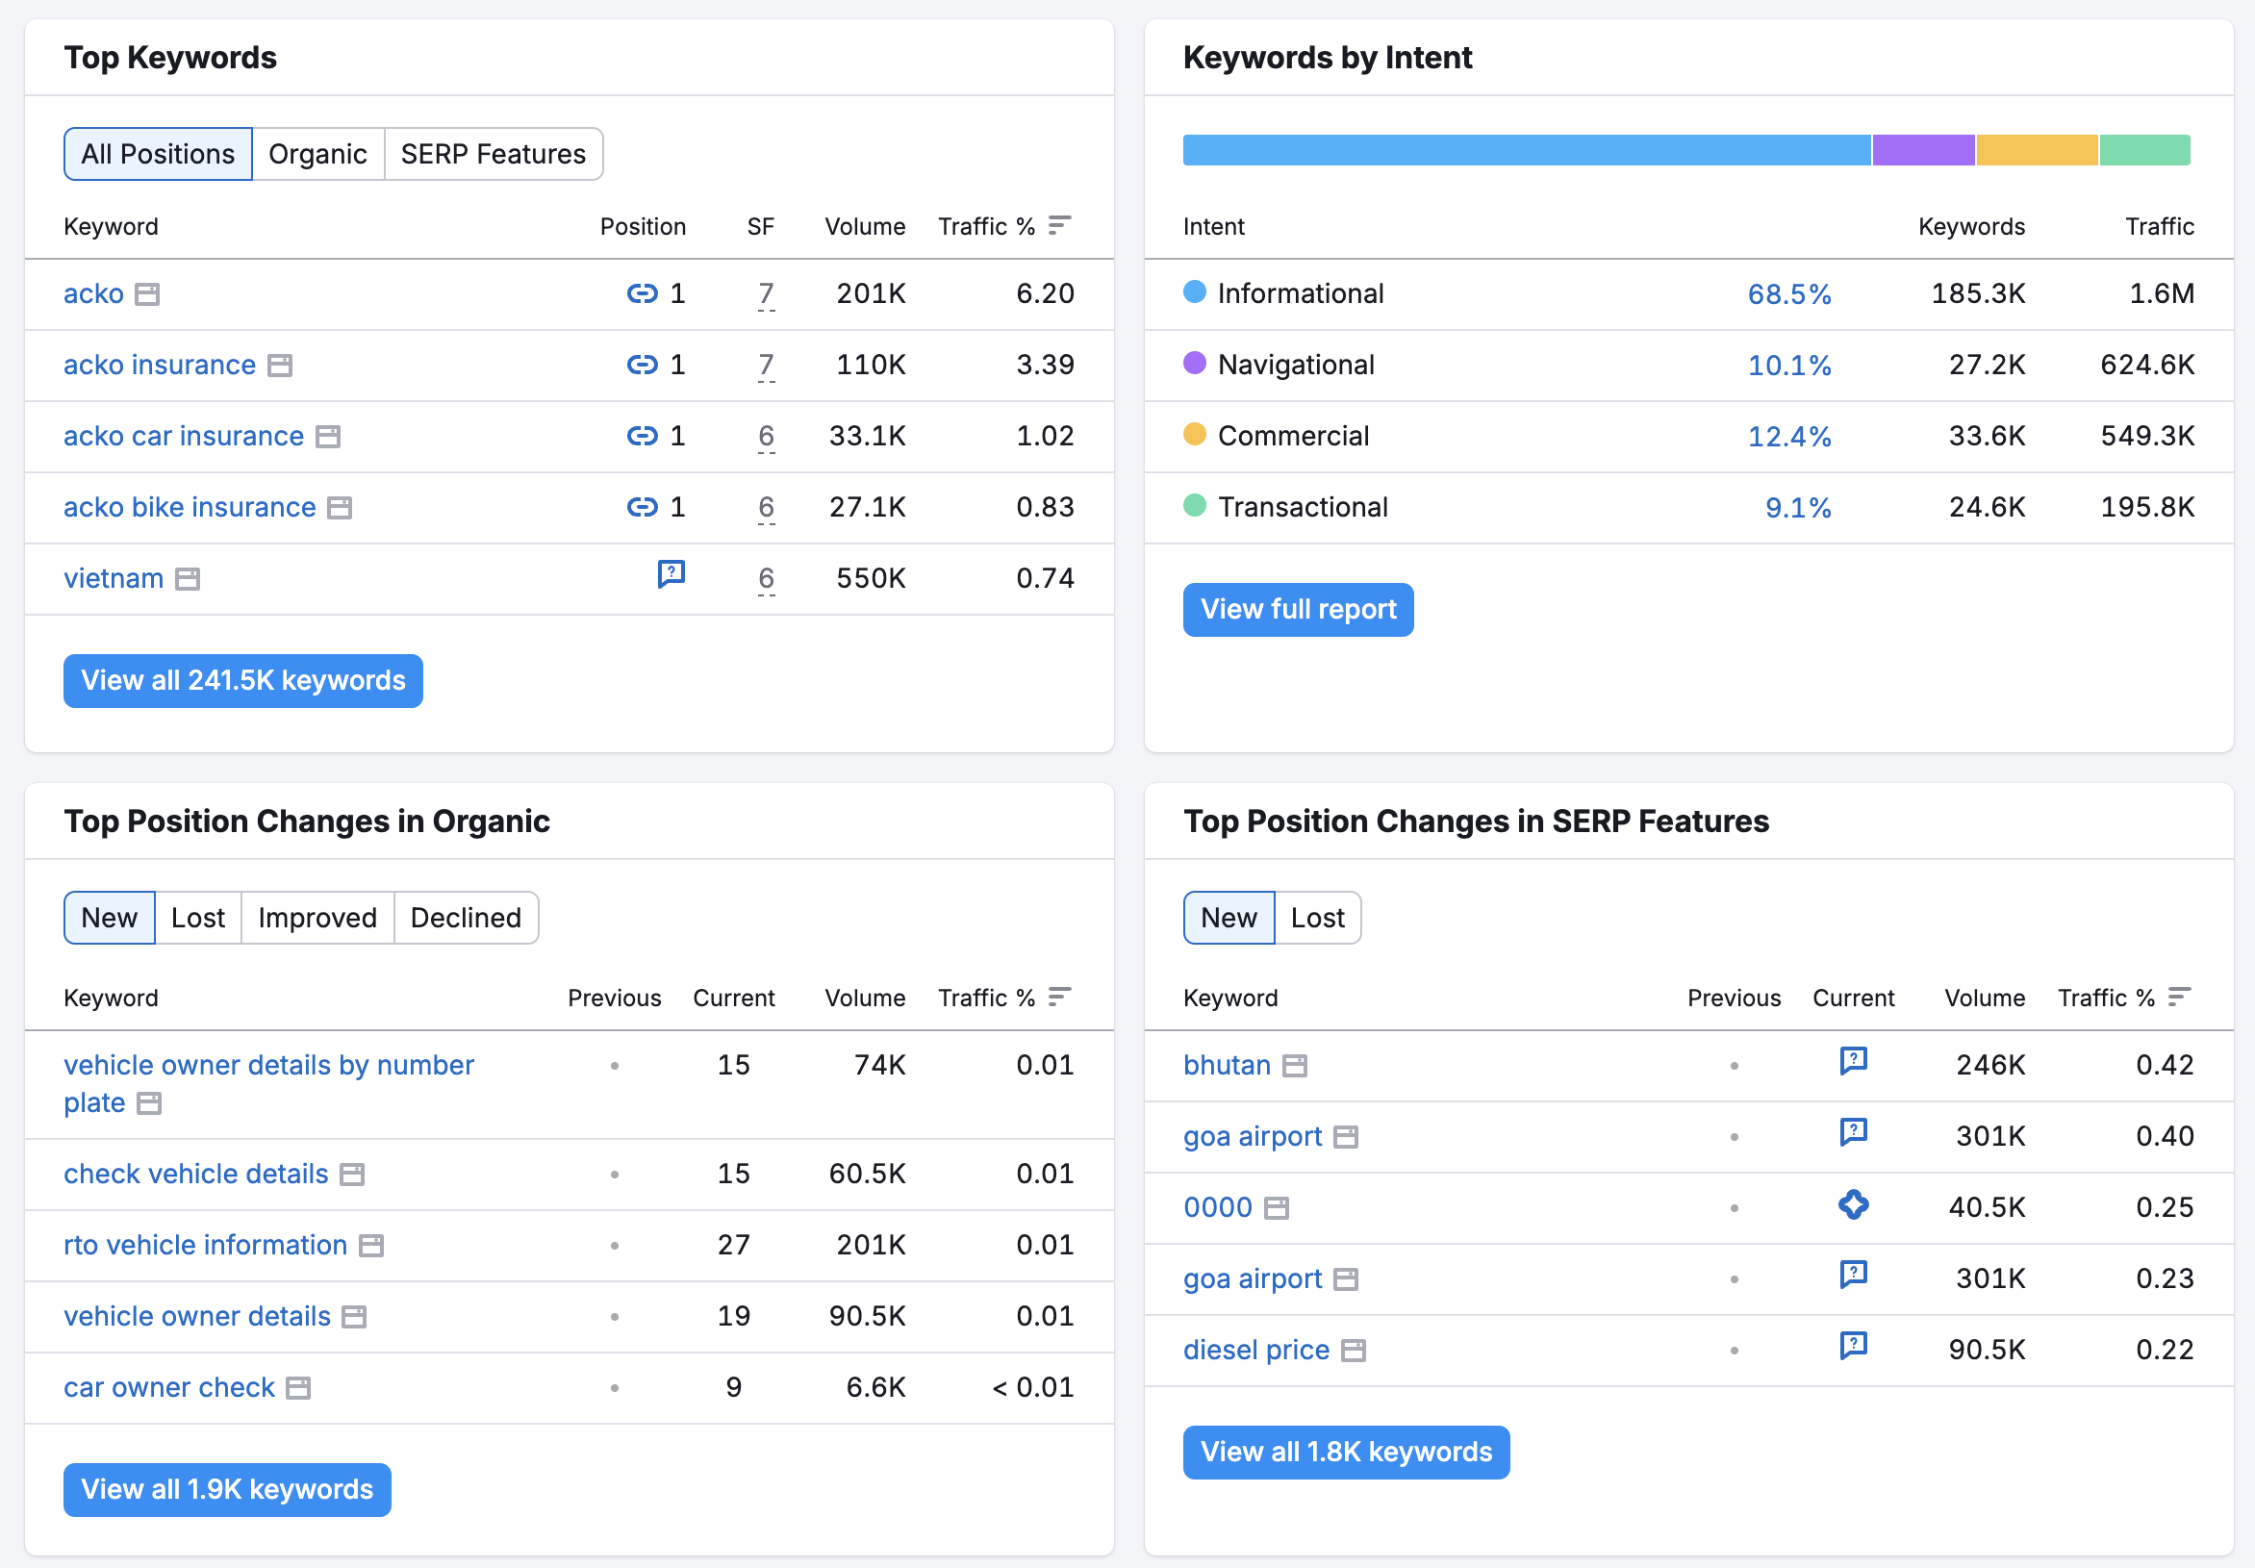Open the car owner check keyword link
Viewport: 2255px width, 1568px height.
[169, 1387]
